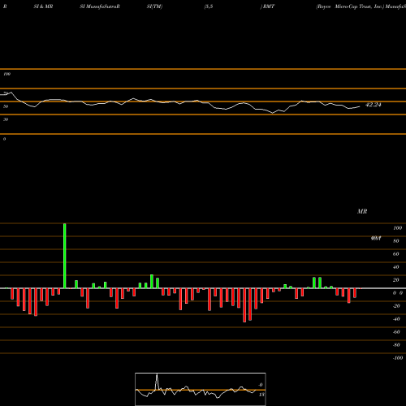Click the SI MunafaSutraR header text
This screenshot has height=406, width=406.
100,6
